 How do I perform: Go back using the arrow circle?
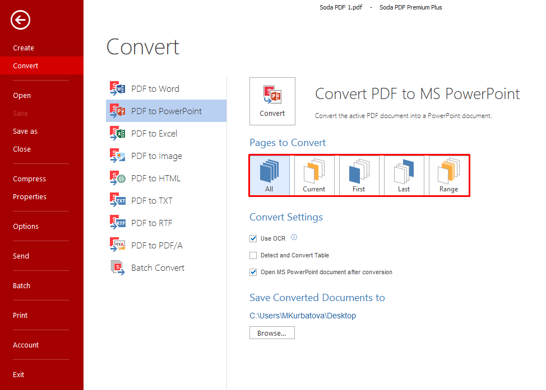(x=20, y=20)
